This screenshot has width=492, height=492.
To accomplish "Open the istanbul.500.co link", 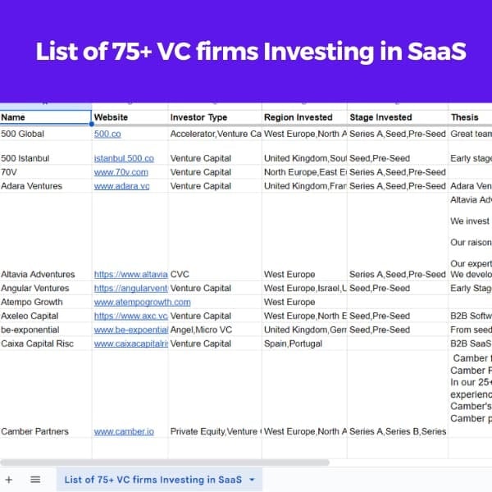I will pyautogui.click(x=124, y=158).
